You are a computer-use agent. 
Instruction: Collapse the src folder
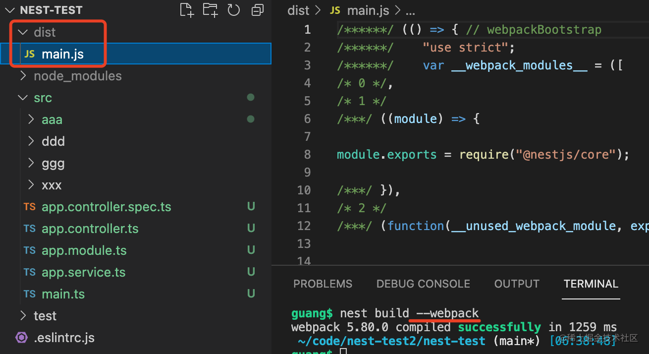(x=23, y=98)
